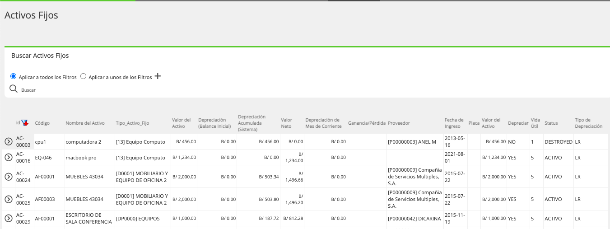Click the Placa column header
Viewport: 610px width, 229px height.
pos(474,123)
